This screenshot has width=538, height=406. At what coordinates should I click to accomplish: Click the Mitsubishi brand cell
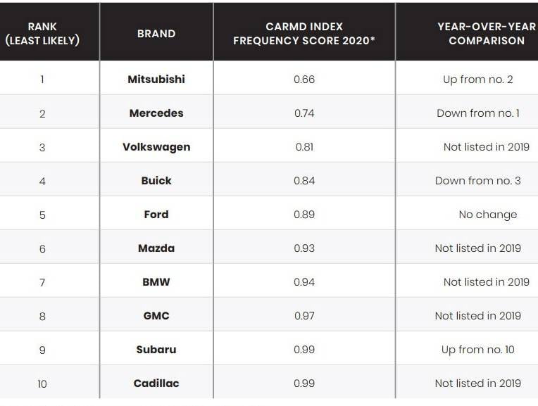point(156,80)
